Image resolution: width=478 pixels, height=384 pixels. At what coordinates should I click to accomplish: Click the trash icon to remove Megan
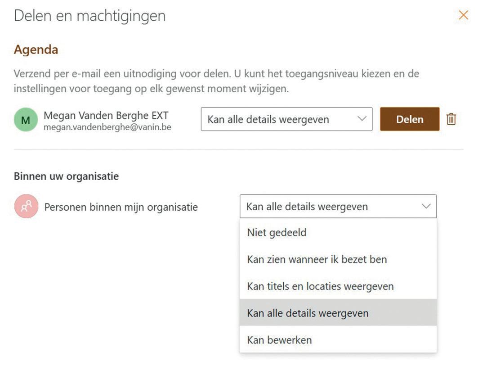(451, 119)
